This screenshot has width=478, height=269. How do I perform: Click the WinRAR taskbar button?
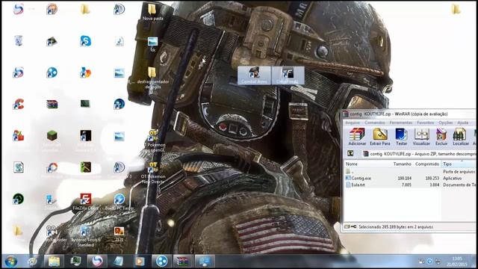coord(183,262)
